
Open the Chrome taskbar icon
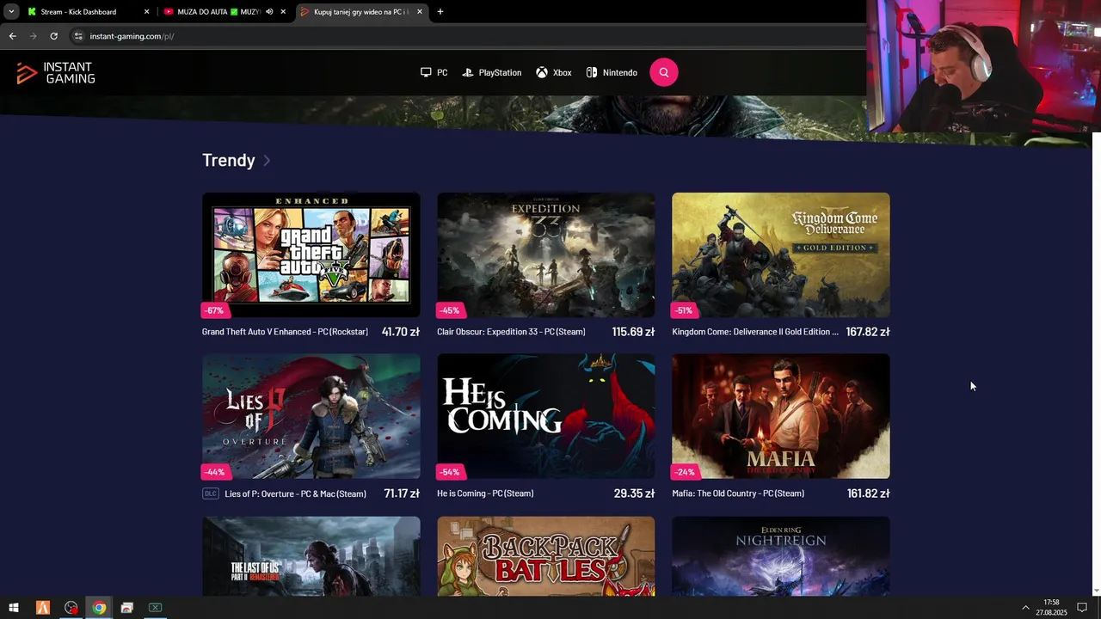point(99,608)
